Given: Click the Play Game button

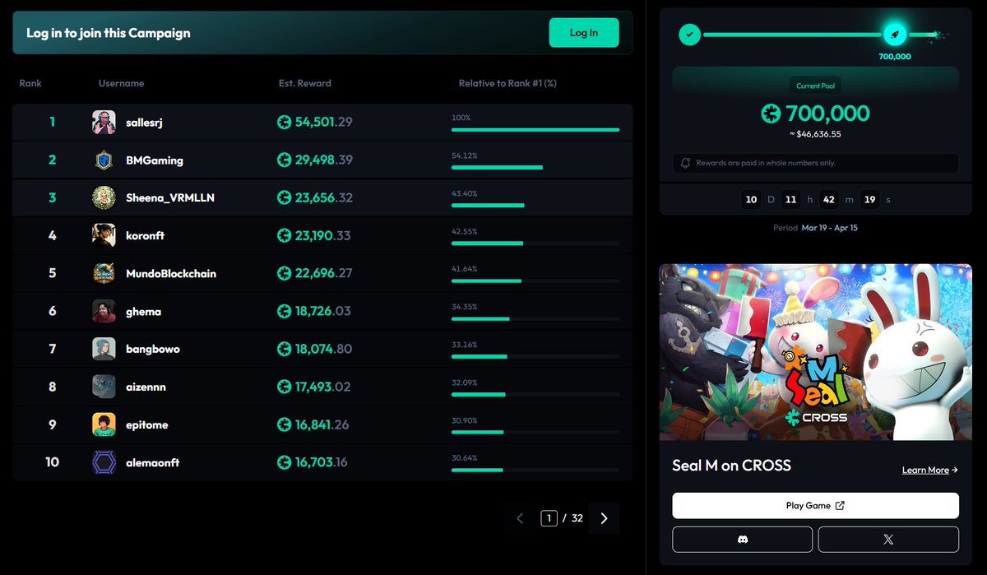Looking at the screenshot, I should pyautogui.click(x=815, y=506).
